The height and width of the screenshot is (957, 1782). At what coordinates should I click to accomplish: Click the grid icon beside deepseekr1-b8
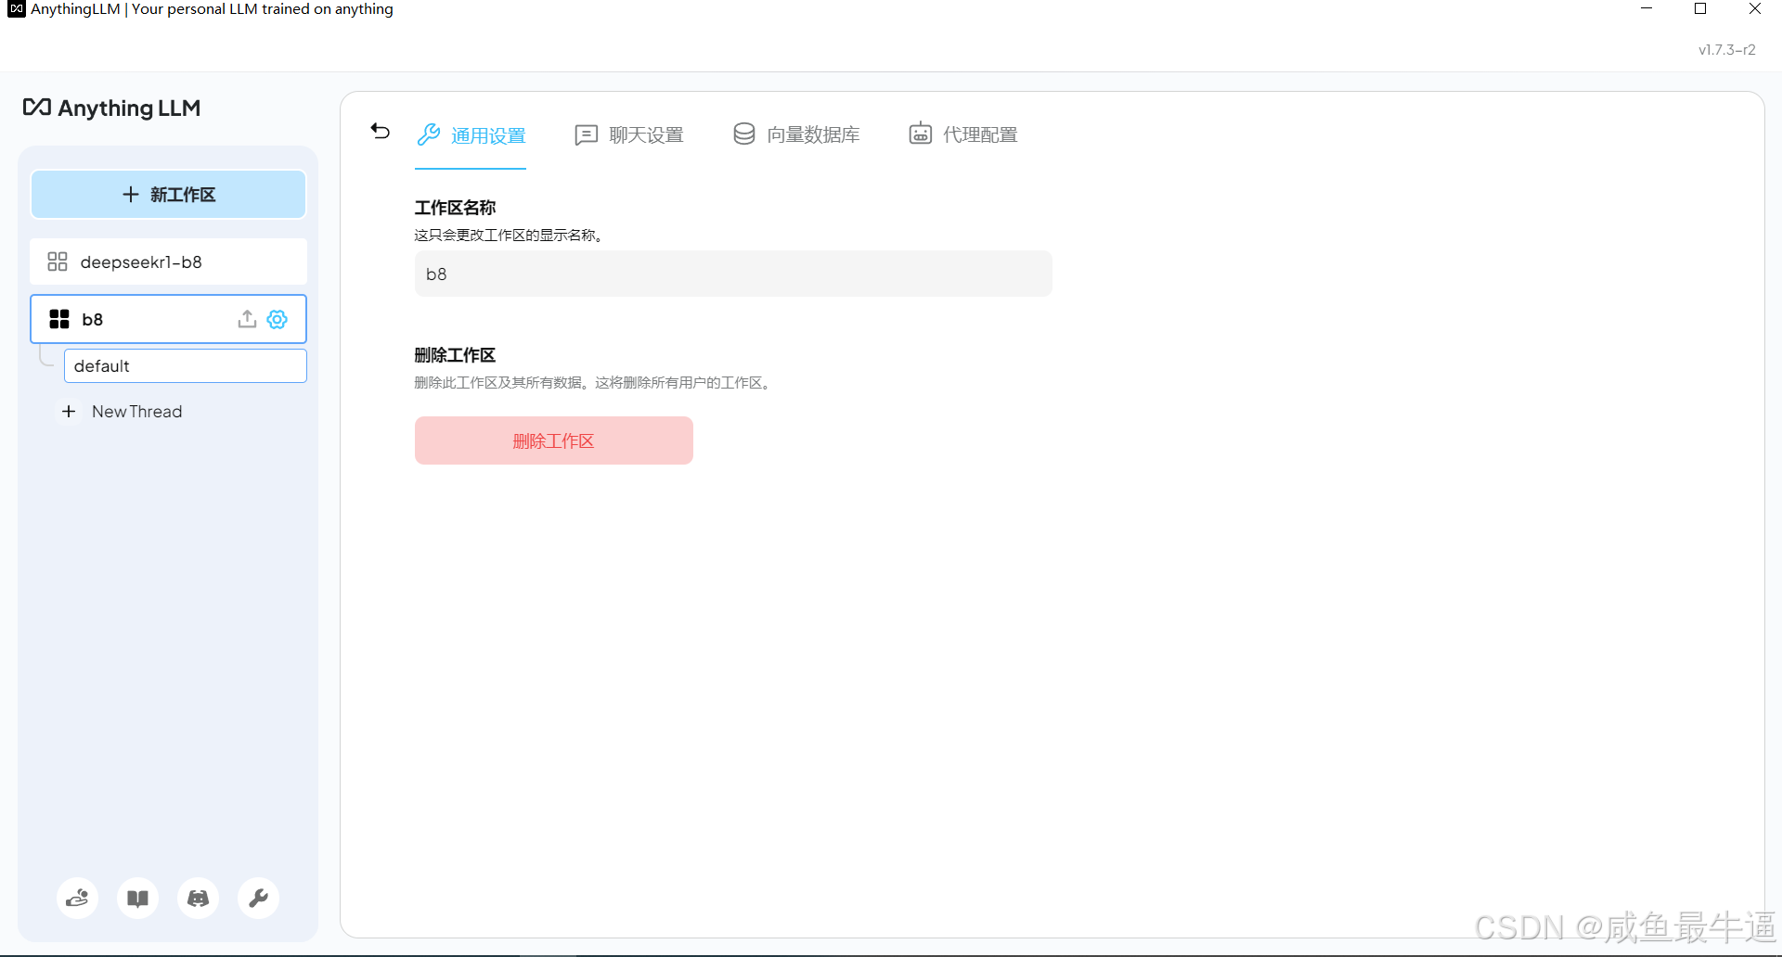(x=58, y=262)
